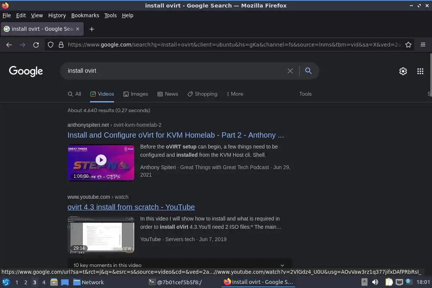The height and width of the screenshot is (288, 432).
Task: Switch to the Images tab
Action: [135, 94]
